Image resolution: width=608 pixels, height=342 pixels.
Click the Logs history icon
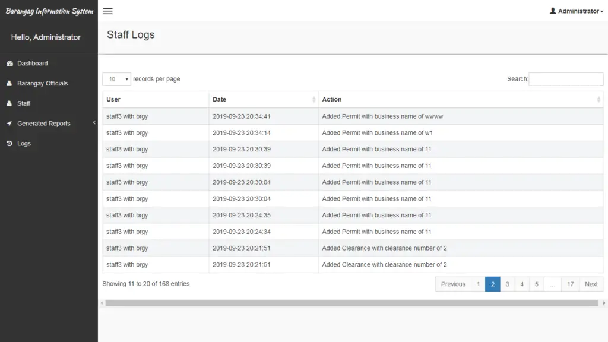[x=10, y=143]
